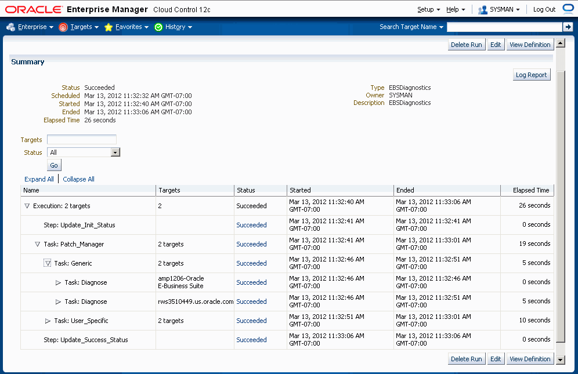Click the 'Task: User_Specific' name text
Screen dimensions: 578x374
(81, 321)
